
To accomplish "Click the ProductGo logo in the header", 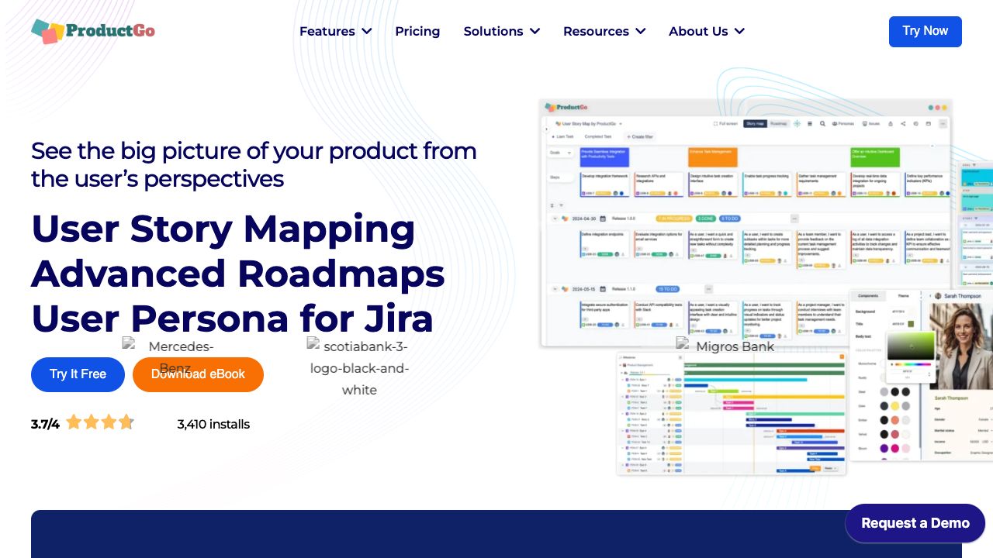I will click(93, 31).
